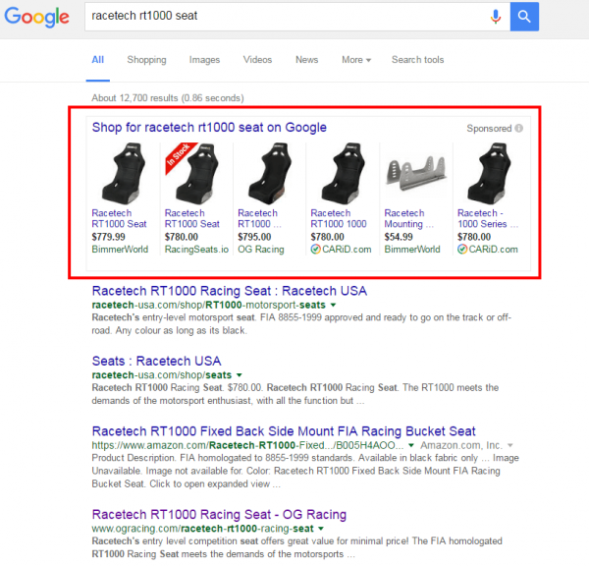Image resolution: width=589 pixels, height=566 pixels.
Task: Activate voice search microphone icon
Action: pos(496,16)
